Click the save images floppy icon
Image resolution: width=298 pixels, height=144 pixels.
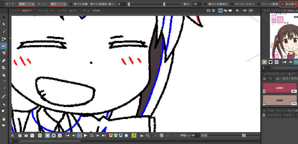(x=20, y=135)
